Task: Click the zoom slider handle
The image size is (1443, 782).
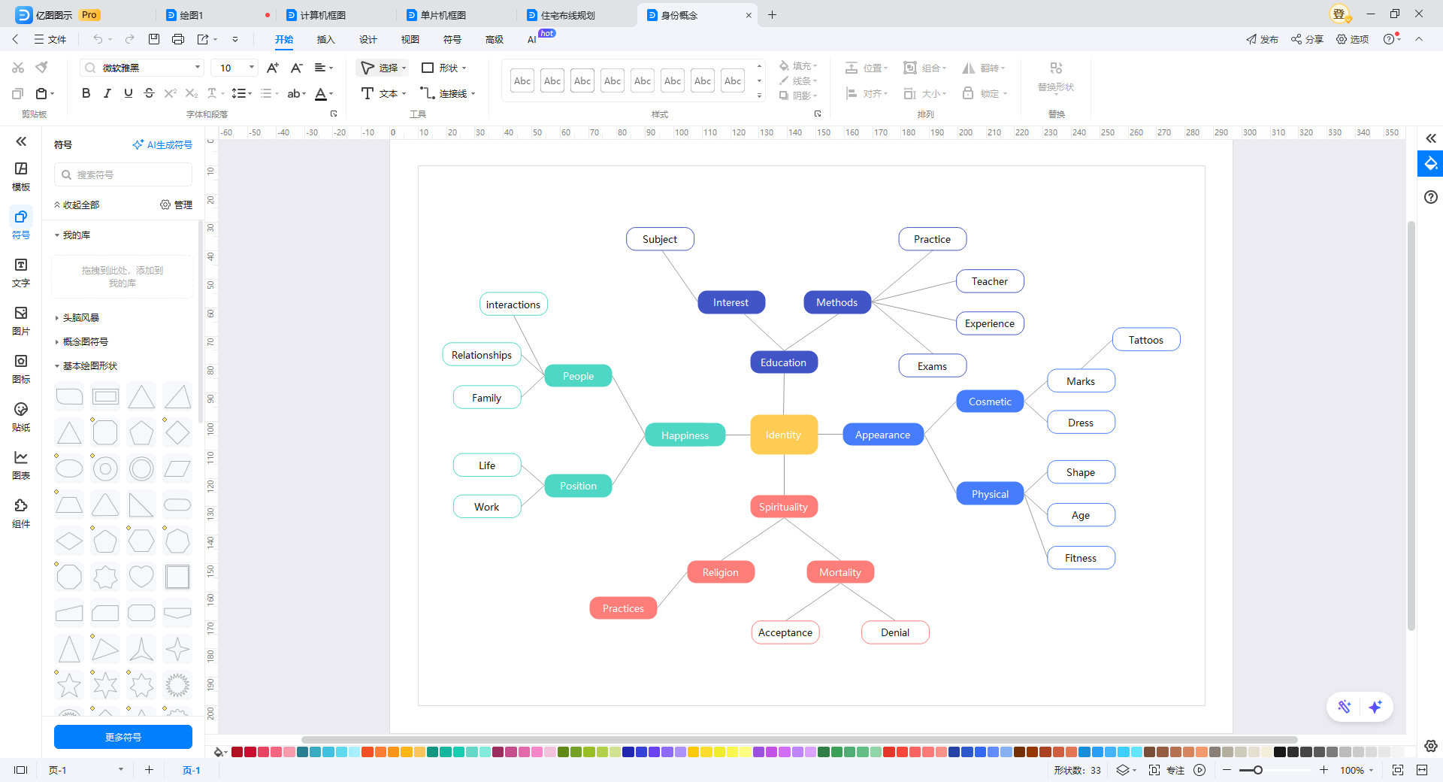Action: [1257, 770]
